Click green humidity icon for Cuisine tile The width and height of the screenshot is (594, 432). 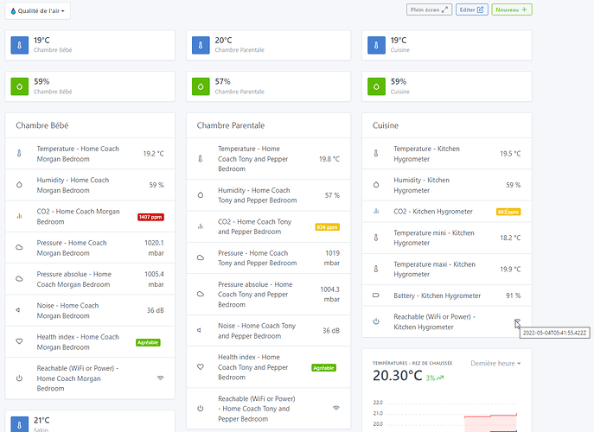376,86
